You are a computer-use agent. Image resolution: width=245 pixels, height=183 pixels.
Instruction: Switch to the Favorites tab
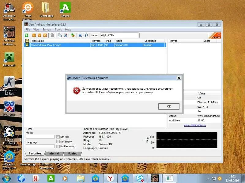click(x=35, y=153)
